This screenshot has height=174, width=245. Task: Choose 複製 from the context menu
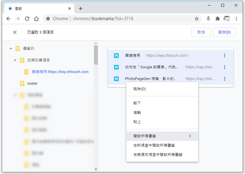162,113
